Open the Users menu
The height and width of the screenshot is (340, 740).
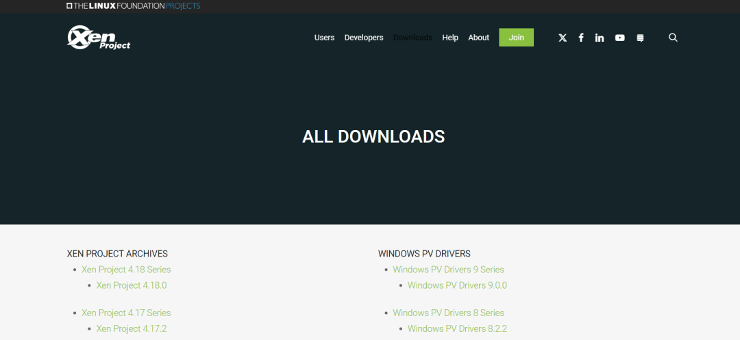[x=324, y=38]
